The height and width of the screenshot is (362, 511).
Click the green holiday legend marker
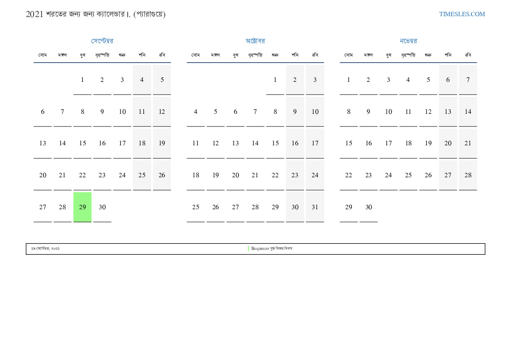pos(248,249)
